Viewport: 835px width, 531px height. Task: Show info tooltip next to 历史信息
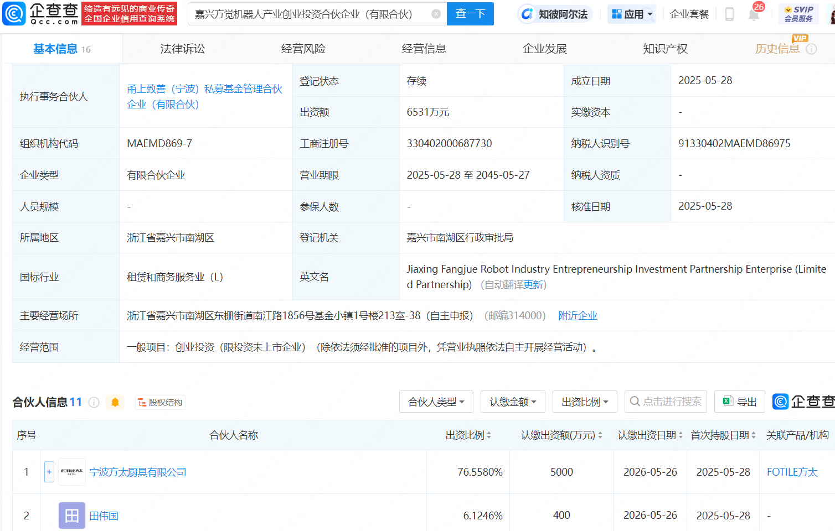coord(812,49)
